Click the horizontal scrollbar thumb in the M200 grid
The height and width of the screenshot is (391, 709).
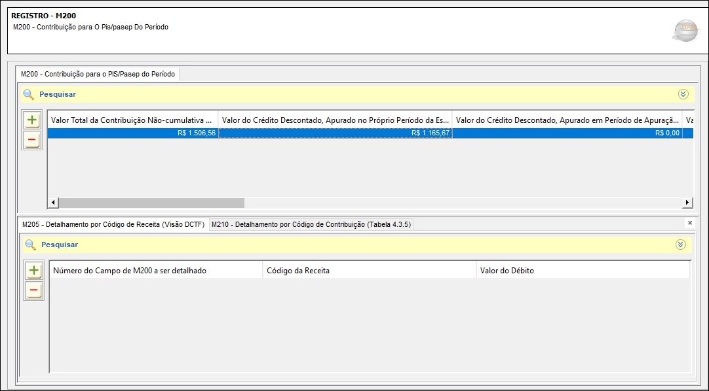coord(151,203)
